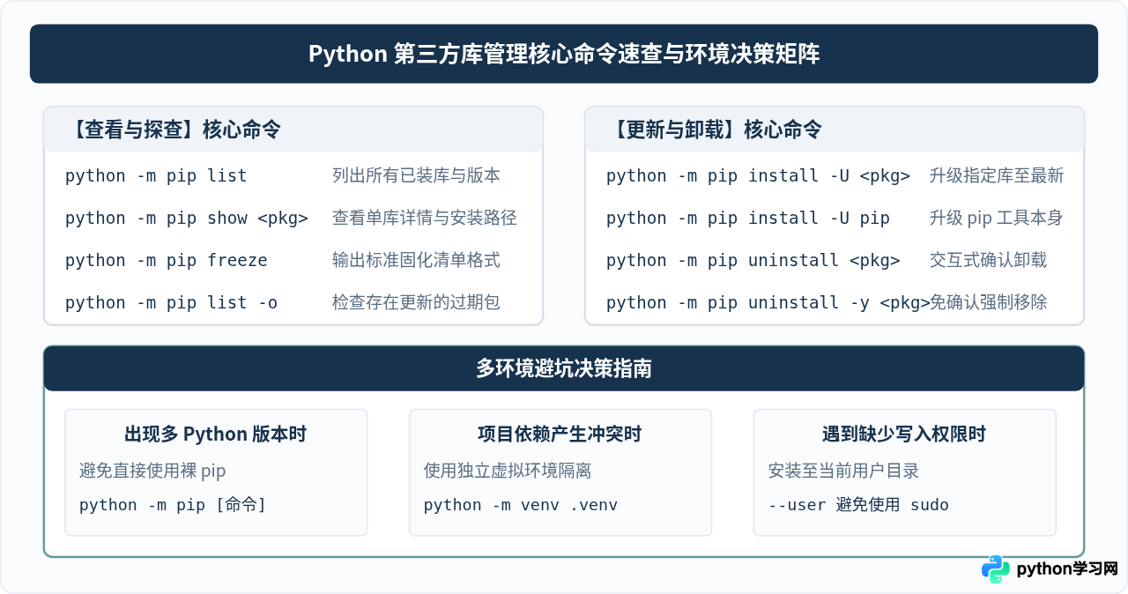The image size is (1128, 594).
Task: Click the text '避免直接使用裸 pip'
Action: click(152, 471)
